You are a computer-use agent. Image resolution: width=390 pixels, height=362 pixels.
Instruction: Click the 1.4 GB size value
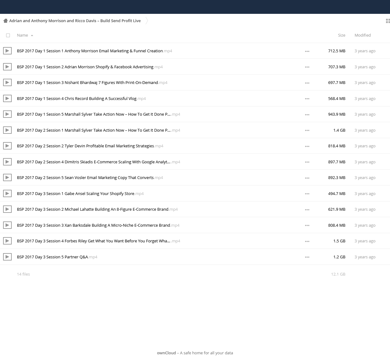click(x=339, y=130)
